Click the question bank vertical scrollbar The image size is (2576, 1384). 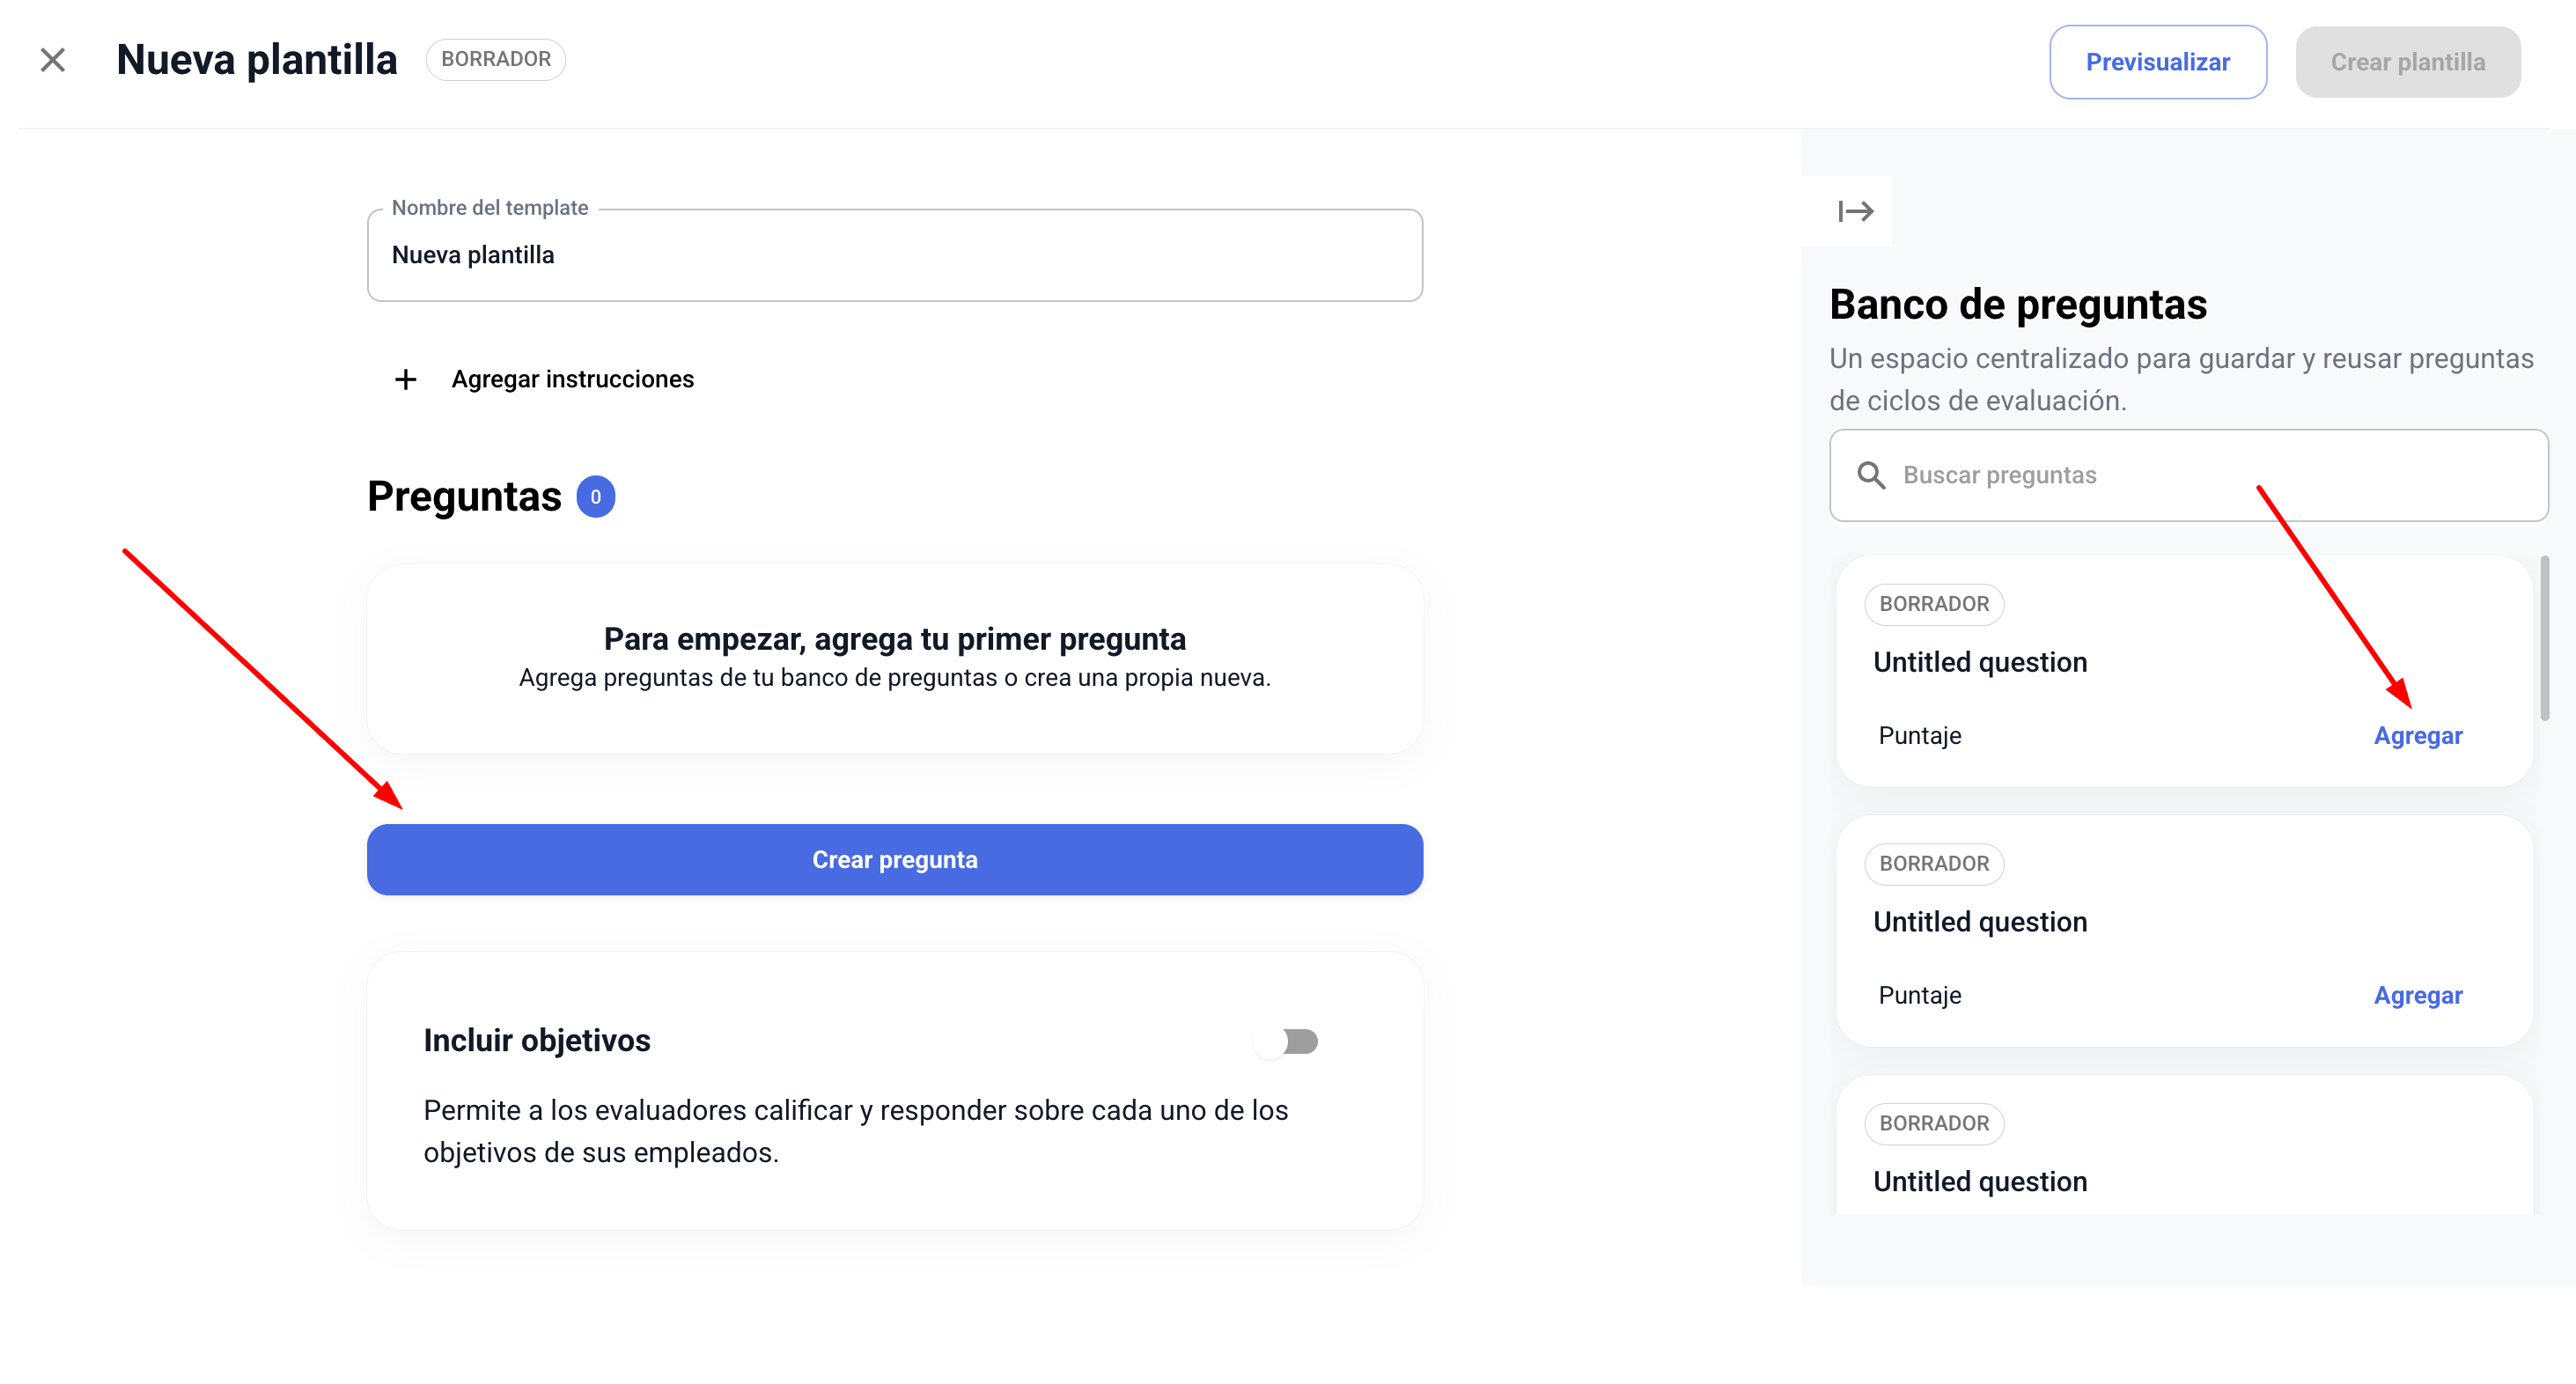2544,638
